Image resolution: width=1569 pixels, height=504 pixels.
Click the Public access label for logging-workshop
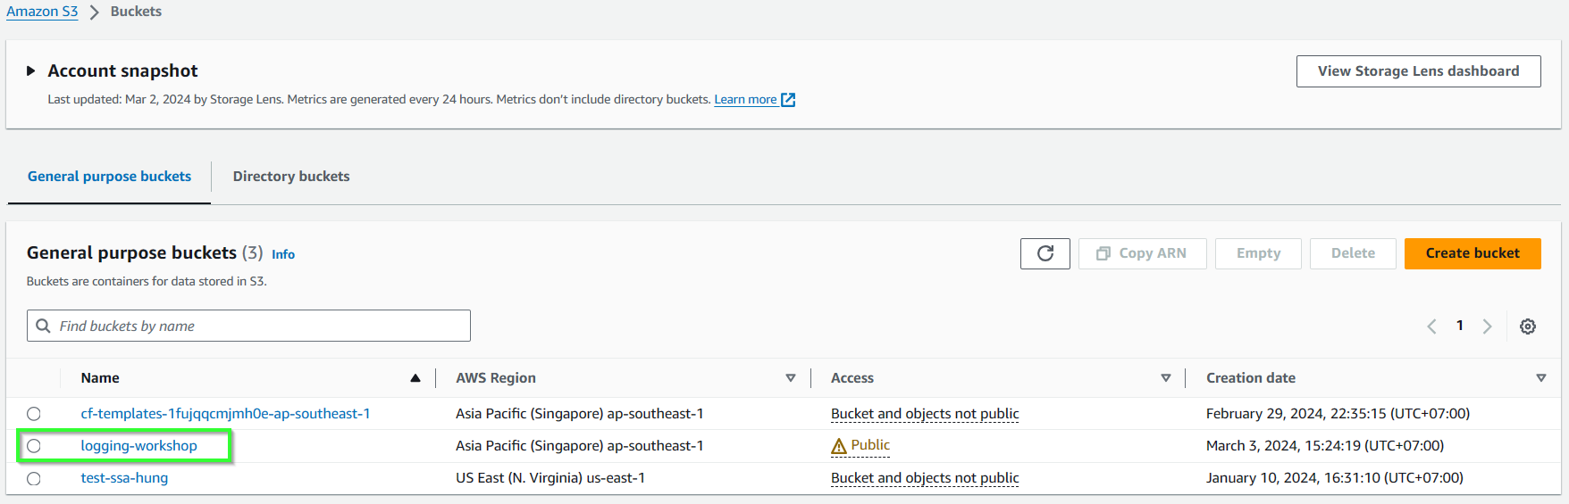870,445
